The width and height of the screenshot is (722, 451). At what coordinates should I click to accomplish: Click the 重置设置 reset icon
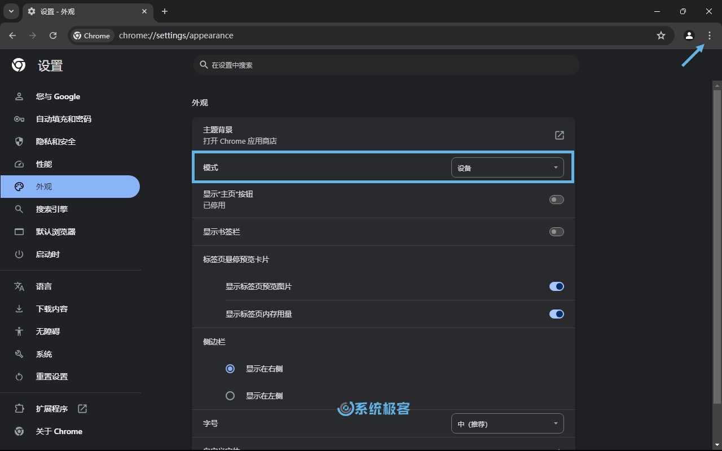pyautogui.click(x=19, y=377)
